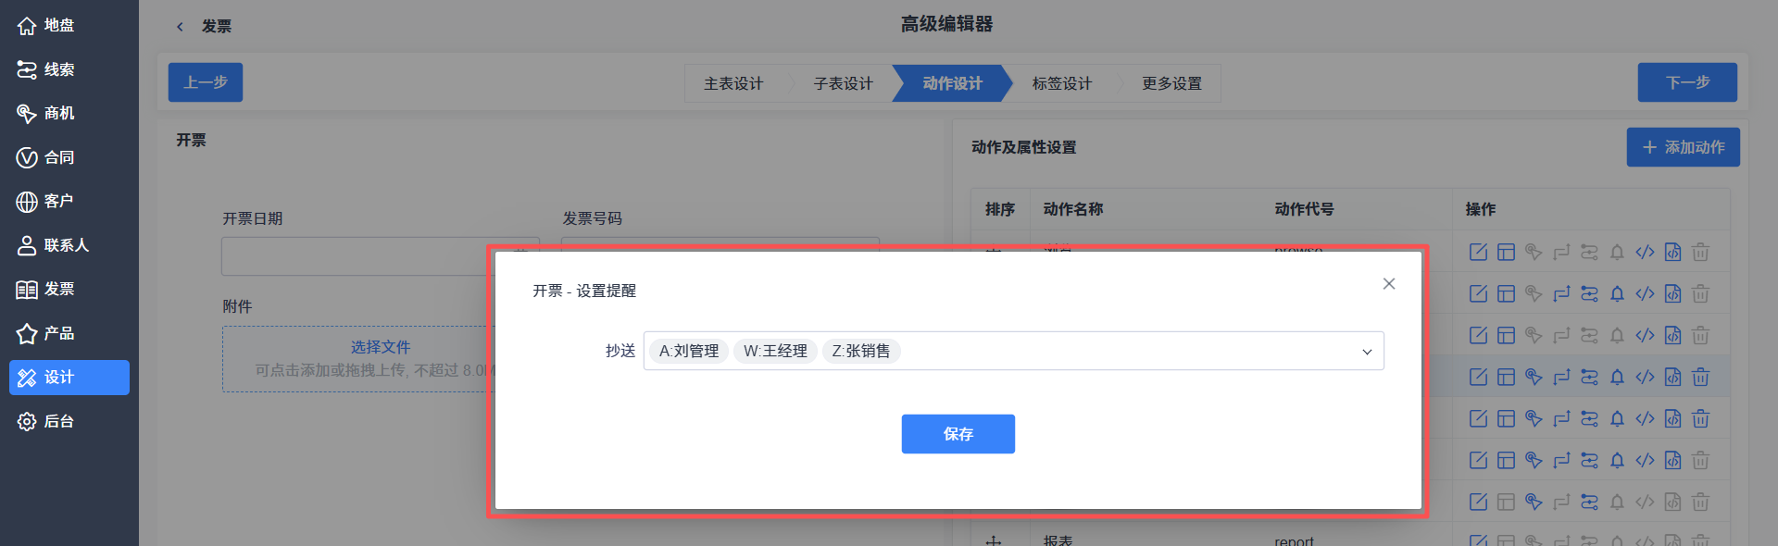Close the 设置提醒 dialog with X
Viewport: 1778px width, 546px height.
(x=1389, y=283)
